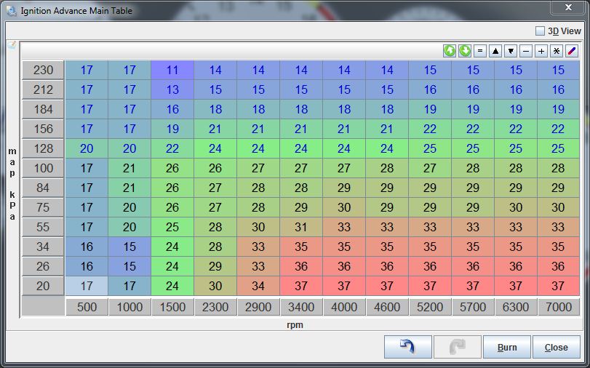Click the greyed-out redo arrow button

click(458, 347)
